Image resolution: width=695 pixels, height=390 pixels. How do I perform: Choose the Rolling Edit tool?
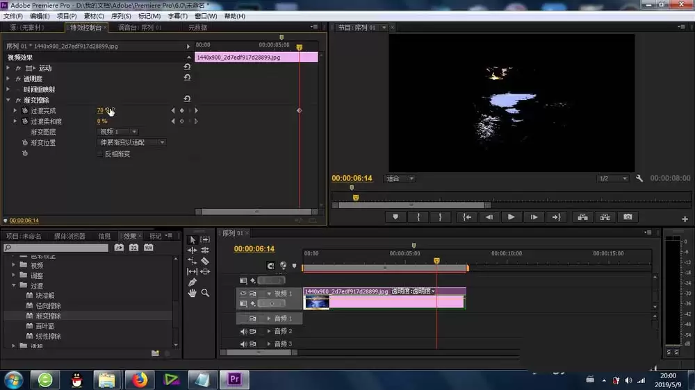point(205,250)
